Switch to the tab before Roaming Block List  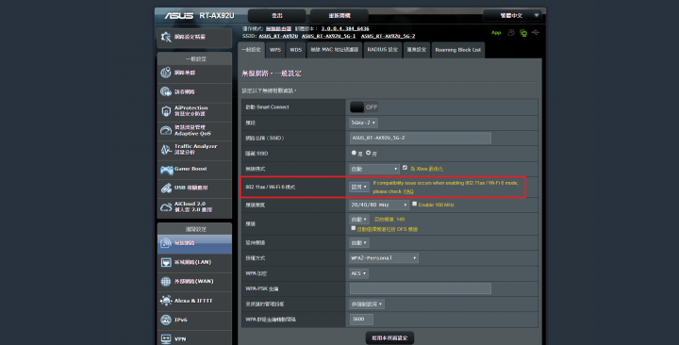coord(417,50)
